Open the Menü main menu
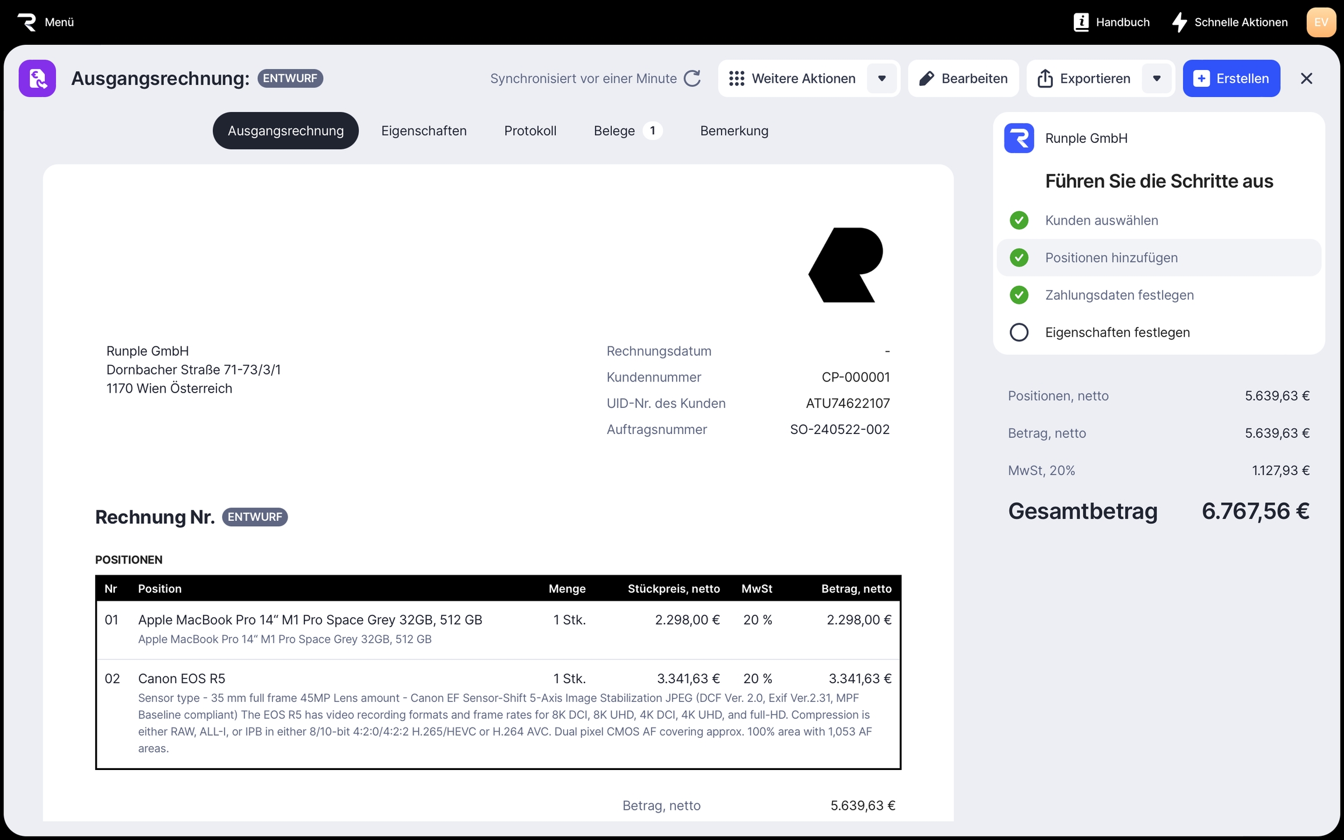Screen dimensions: 1344x840 coord(59,22)
